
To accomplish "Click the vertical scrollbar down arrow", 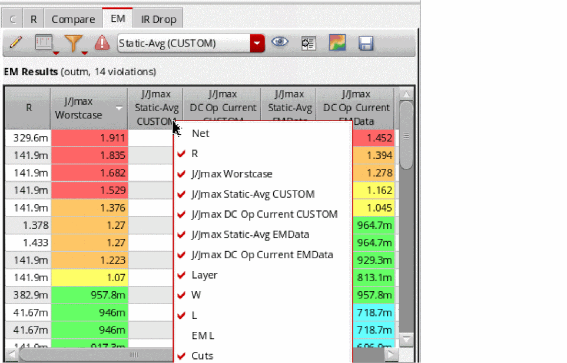I will 406,339.
